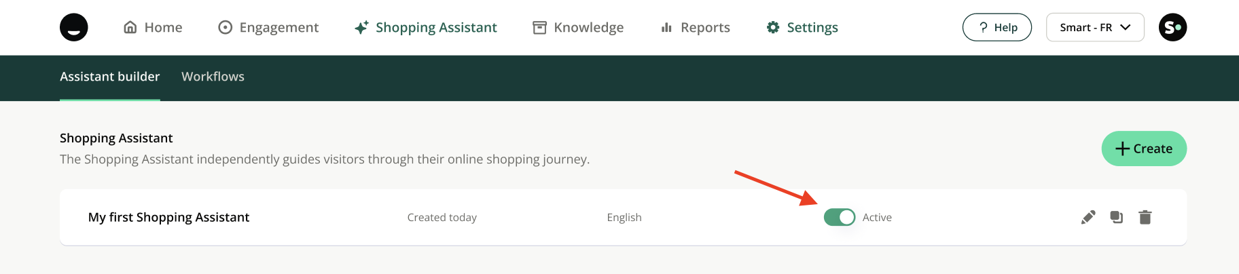Open the Engagement menu item

[268, 27]
